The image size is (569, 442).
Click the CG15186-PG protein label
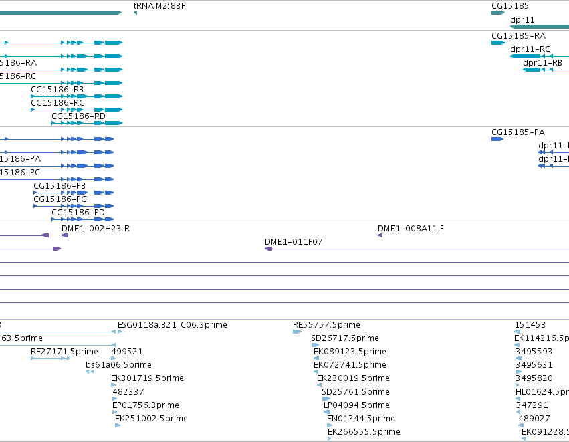click(x=60, y=199)
